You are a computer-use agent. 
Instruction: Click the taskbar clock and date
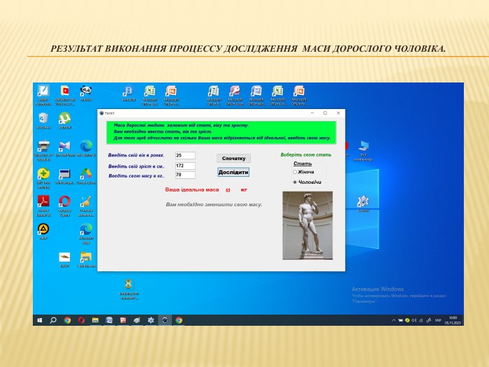tap(453, 320)
